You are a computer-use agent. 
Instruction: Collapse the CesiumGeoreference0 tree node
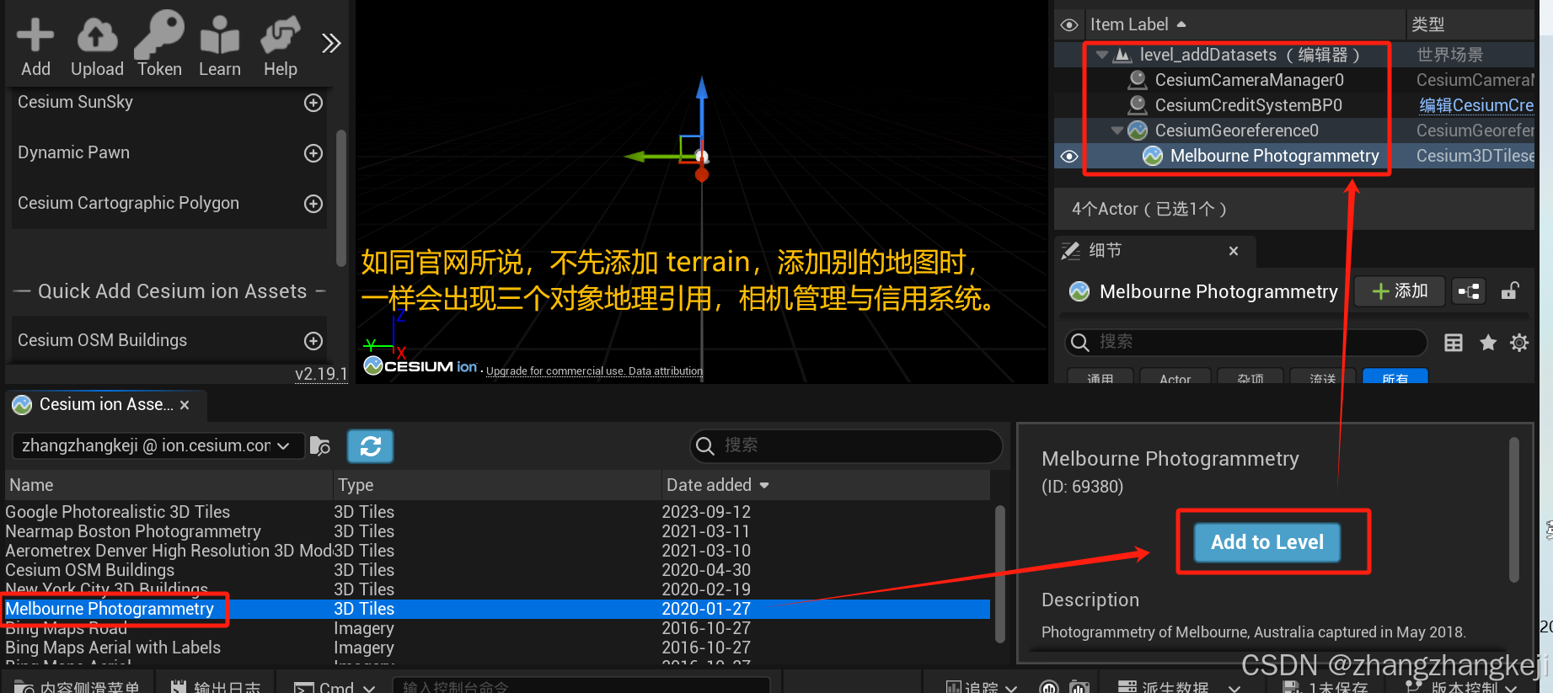(x=1117, y=131)
